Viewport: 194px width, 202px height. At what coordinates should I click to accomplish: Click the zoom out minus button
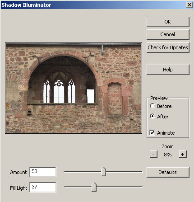[x=153, y=154]
